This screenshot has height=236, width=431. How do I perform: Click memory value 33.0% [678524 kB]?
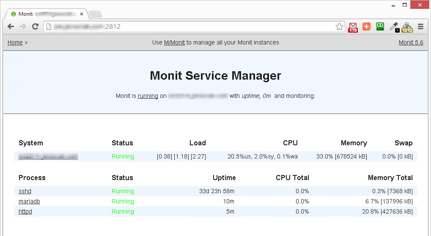coord(342,156)
